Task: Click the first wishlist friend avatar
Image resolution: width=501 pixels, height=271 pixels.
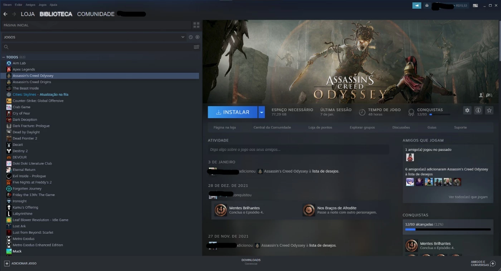Action: point(410,182)
